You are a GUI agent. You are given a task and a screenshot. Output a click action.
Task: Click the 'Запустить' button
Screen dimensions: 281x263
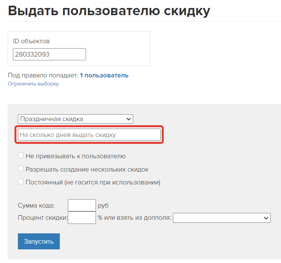click(x=39, y=241)
